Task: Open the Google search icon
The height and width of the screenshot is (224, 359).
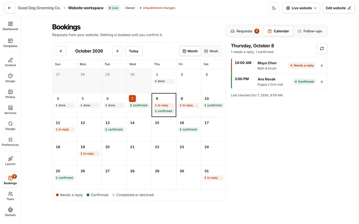Action: click(x=10, y=126)
